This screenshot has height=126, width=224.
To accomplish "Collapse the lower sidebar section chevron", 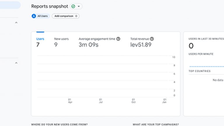I will point(16,63).
